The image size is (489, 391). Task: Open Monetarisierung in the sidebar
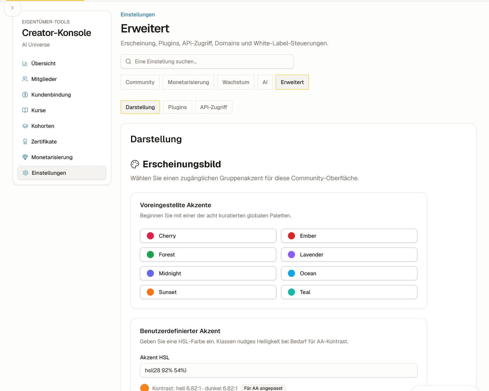click(62, 157)
